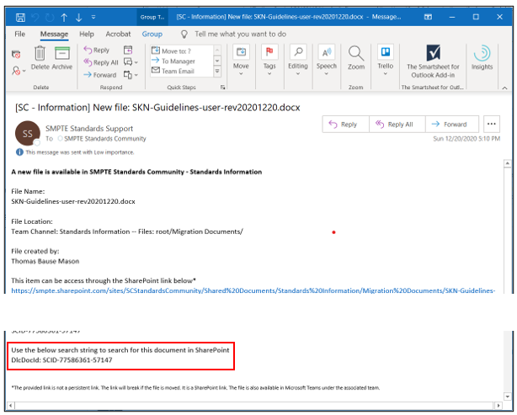Click the Save icon in title bar
The image size is (517, 415).
pyautogui.click(x=19, y=17)
